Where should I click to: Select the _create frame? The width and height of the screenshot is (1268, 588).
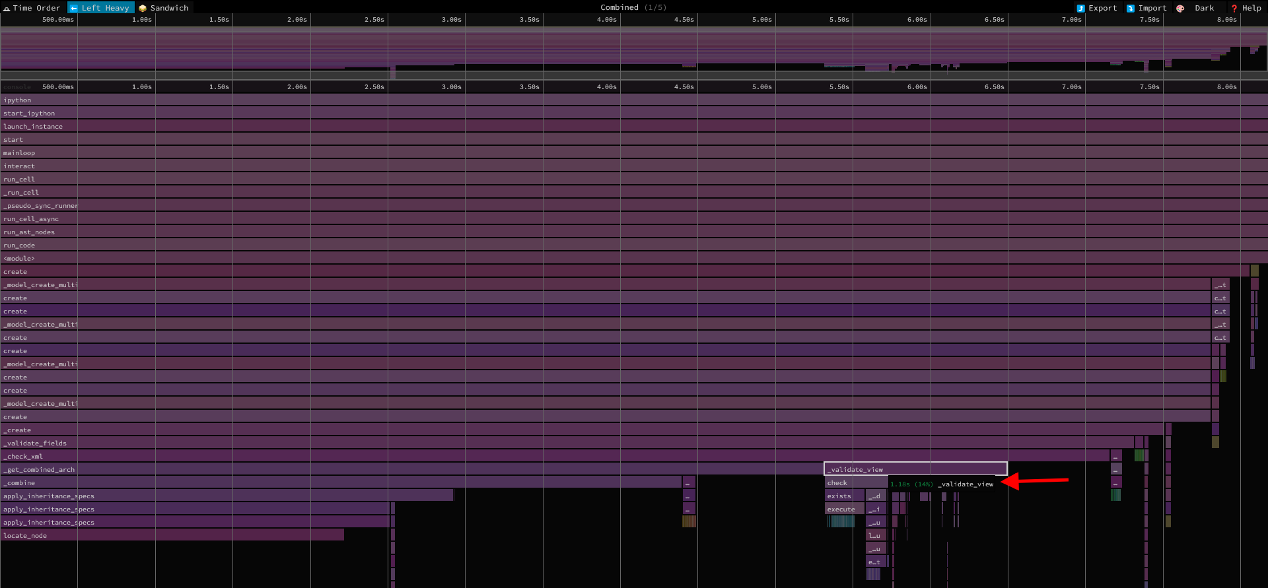tap(582, 430)
